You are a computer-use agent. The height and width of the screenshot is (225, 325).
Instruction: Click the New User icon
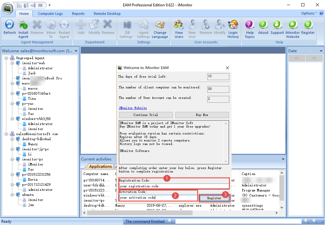tap(192, 29)
